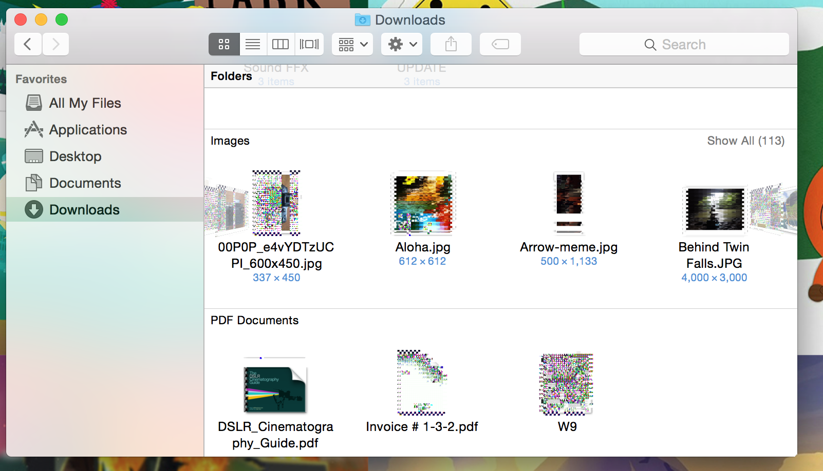Click the Arrow-meme.jpg file name
The height and width of the screenshot is (471, 823).
point(569,247)
